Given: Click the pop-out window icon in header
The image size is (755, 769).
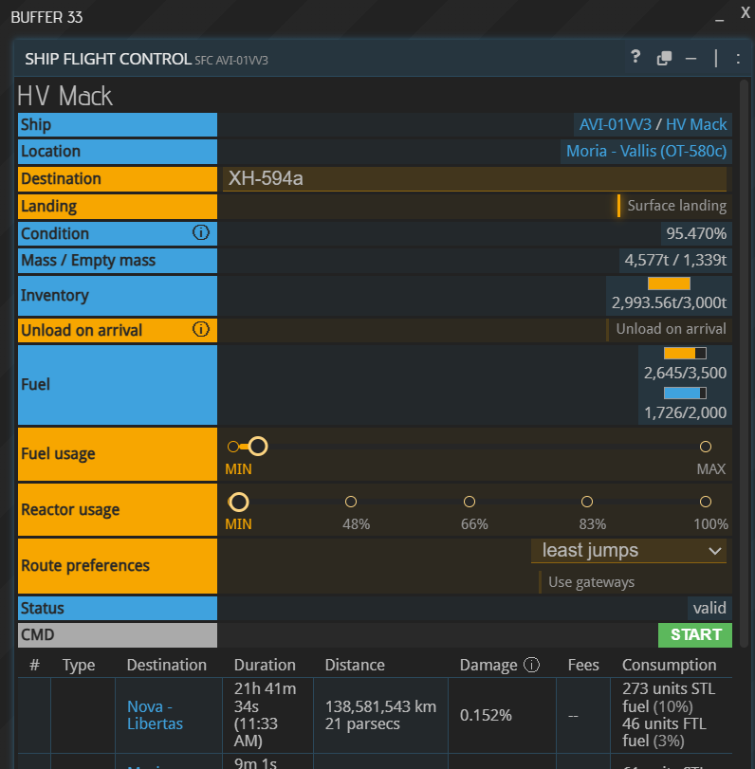Looking at the screenshot, I should pyautogui.click(x=664, y=58).
